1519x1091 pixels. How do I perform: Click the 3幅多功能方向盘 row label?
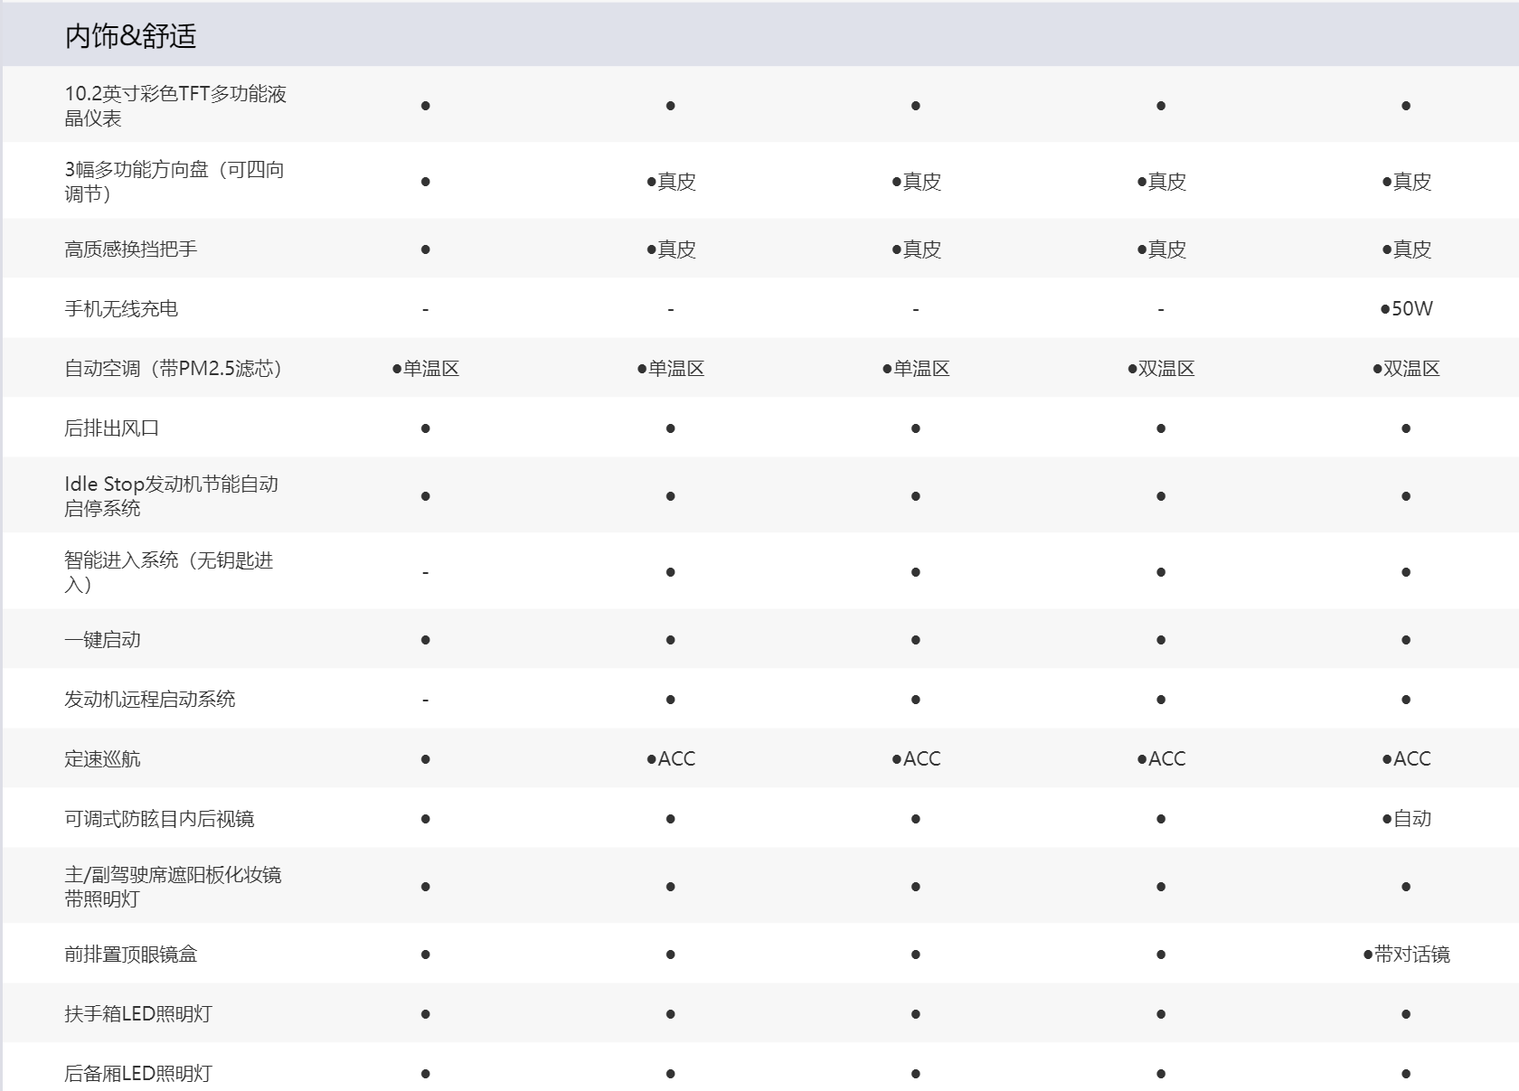(175, 182)
